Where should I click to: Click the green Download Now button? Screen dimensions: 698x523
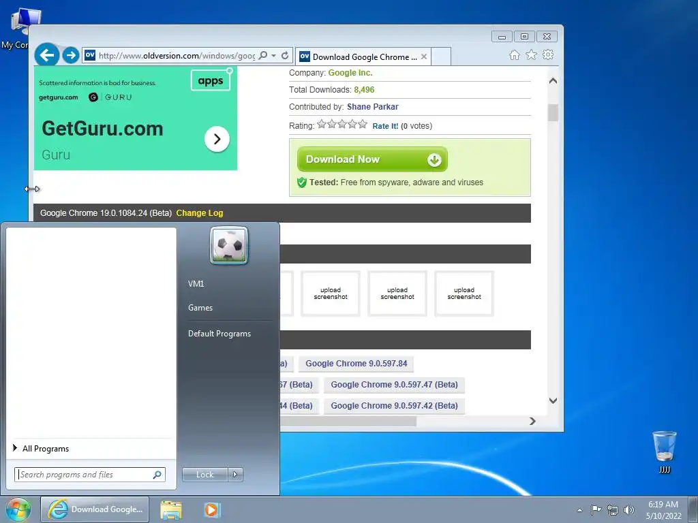373,159
